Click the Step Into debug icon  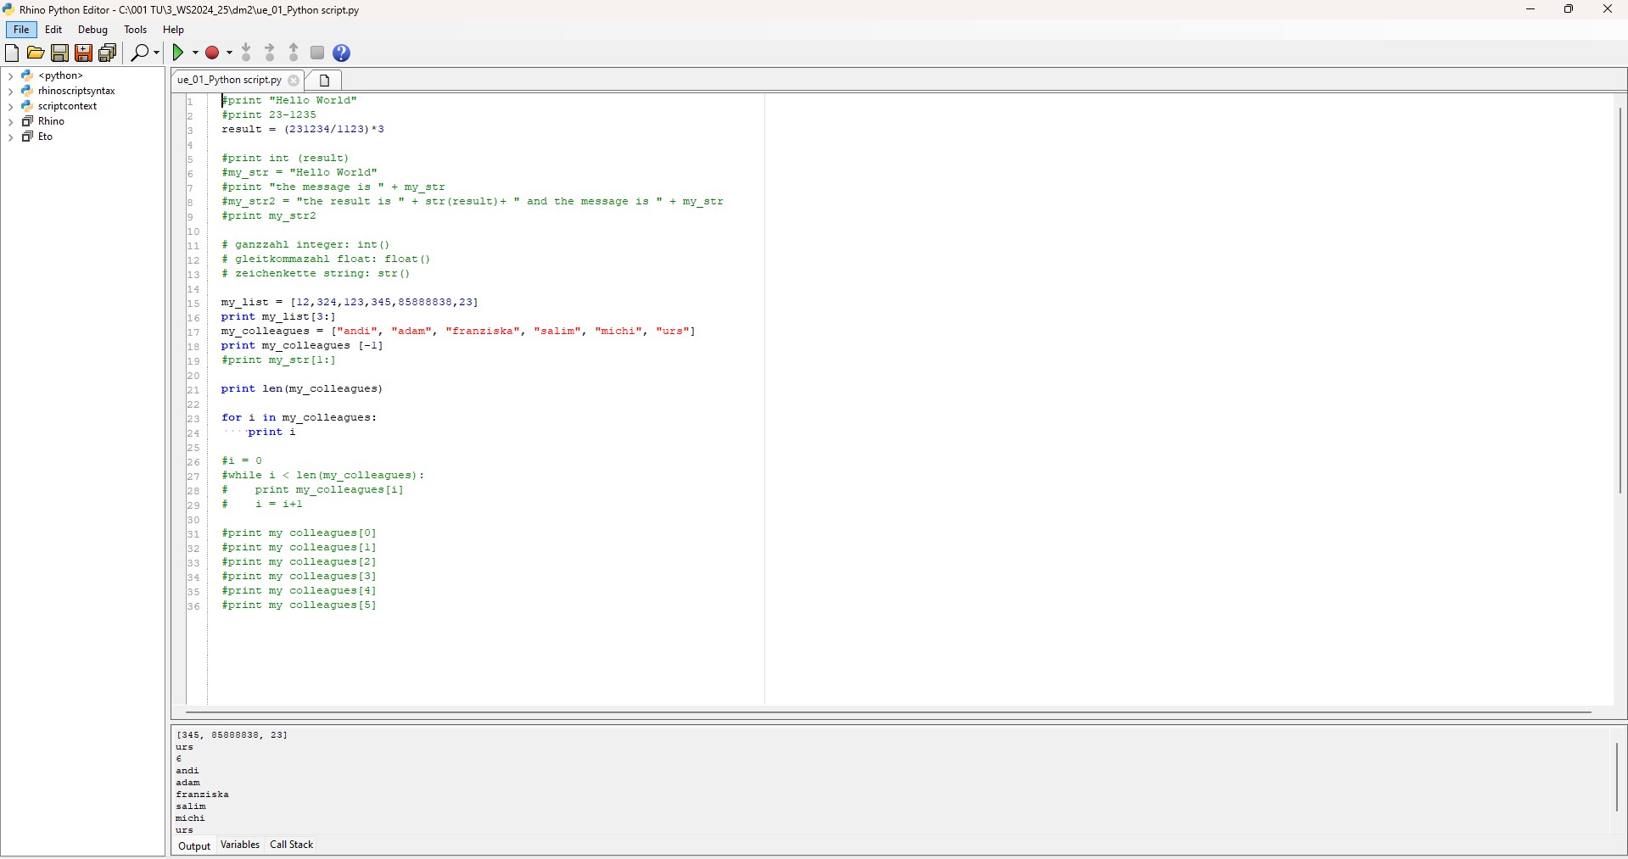click(x=245, y=53)
